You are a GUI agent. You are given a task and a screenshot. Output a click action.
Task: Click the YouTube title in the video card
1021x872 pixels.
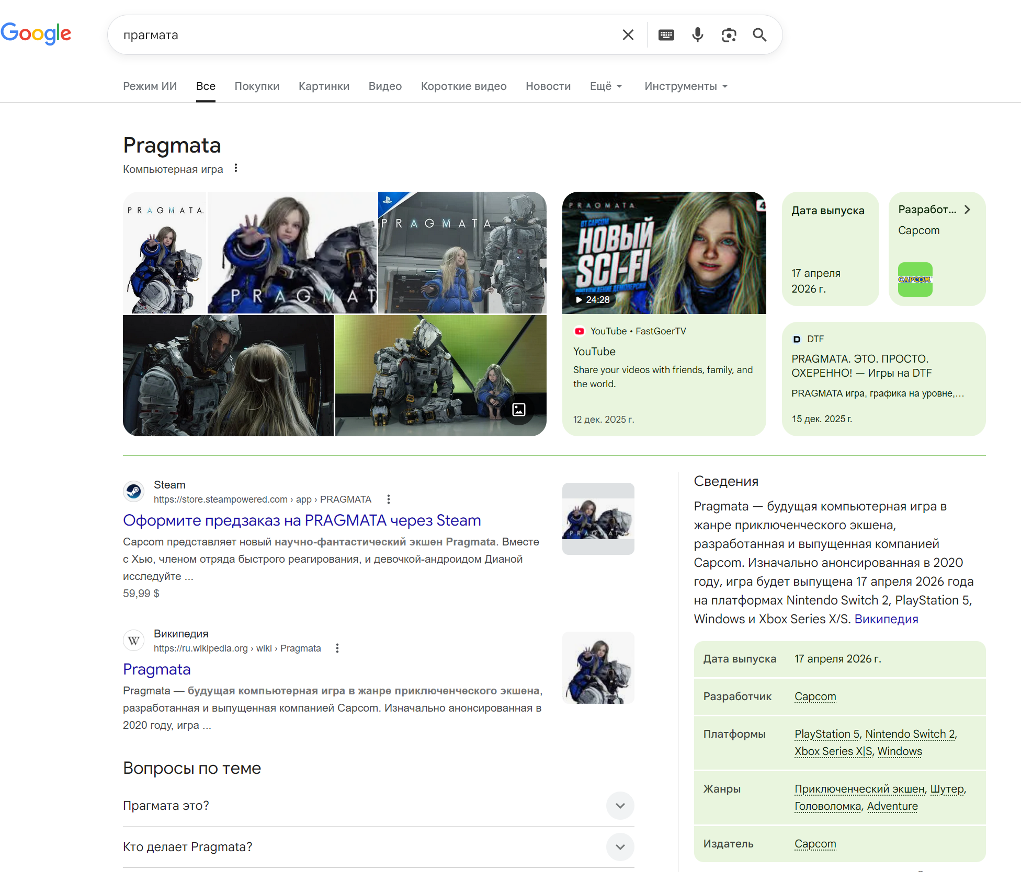(594, 352)
